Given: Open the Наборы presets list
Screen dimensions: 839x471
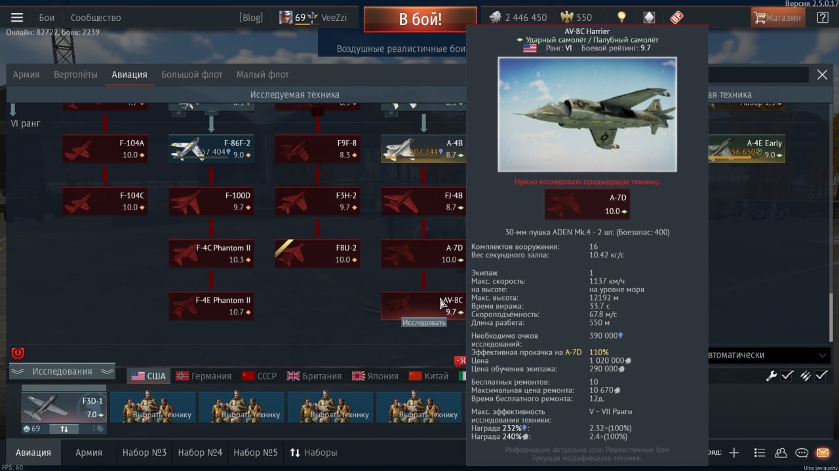Looking at the screenshot, I should pyautogui.click(x=313, y=453).
